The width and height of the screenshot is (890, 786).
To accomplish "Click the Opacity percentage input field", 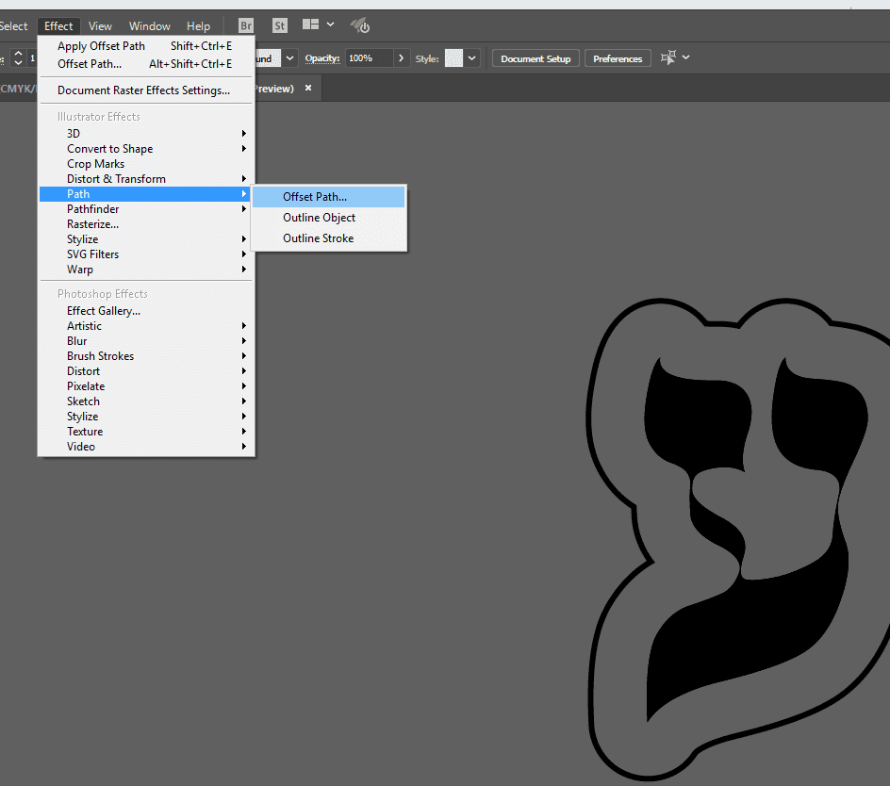I will [x=368, y=58].
